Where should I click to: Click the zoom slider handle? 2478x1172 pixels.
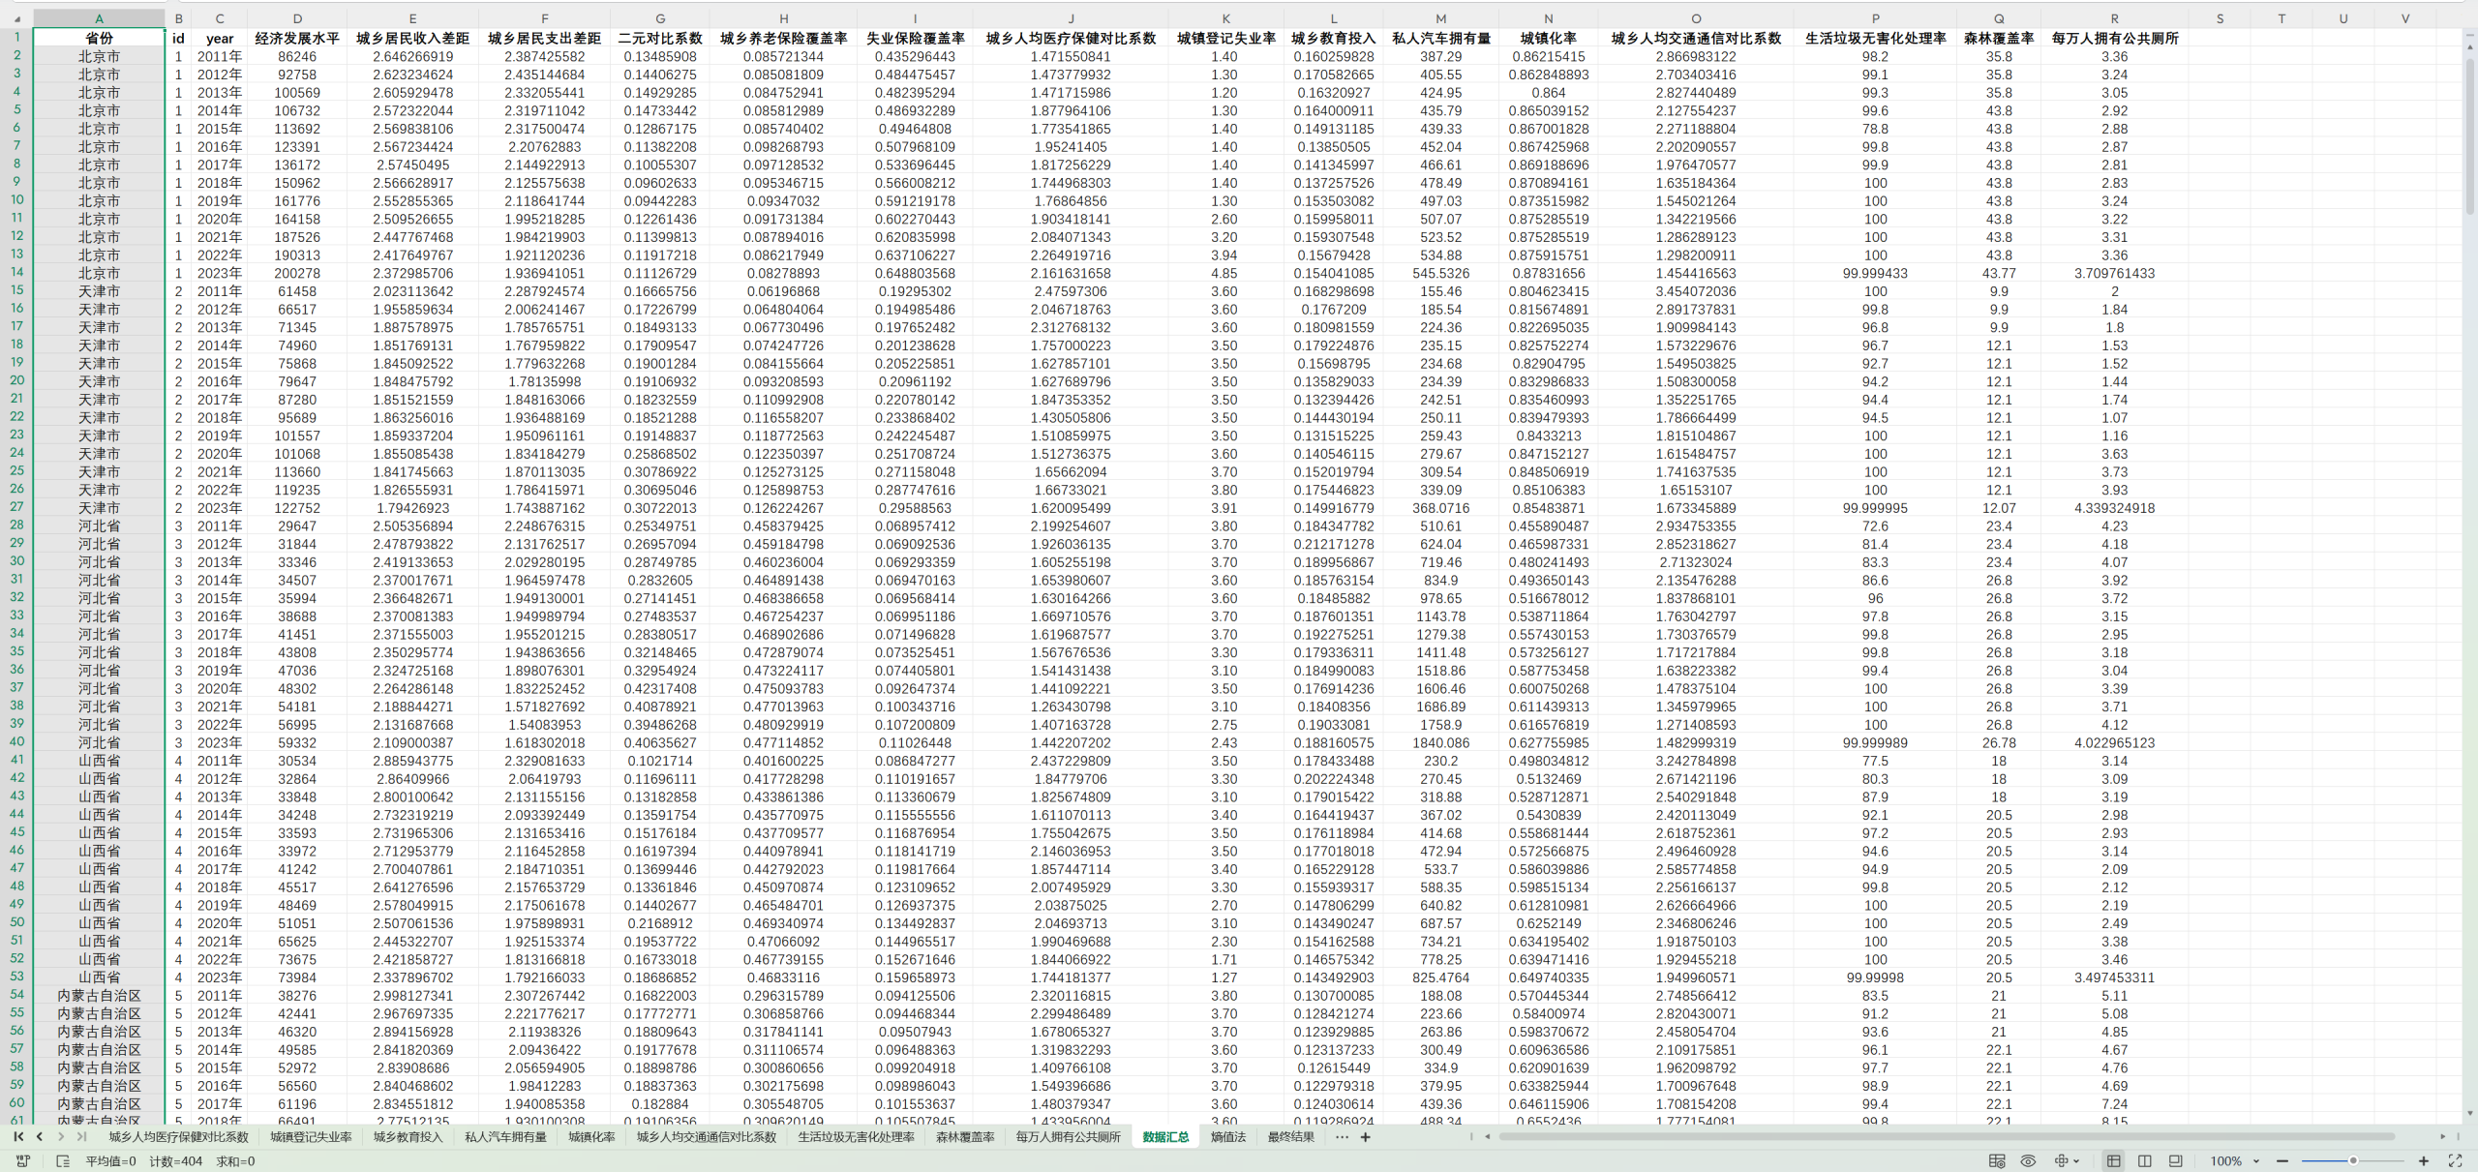pos(2353,1161)
